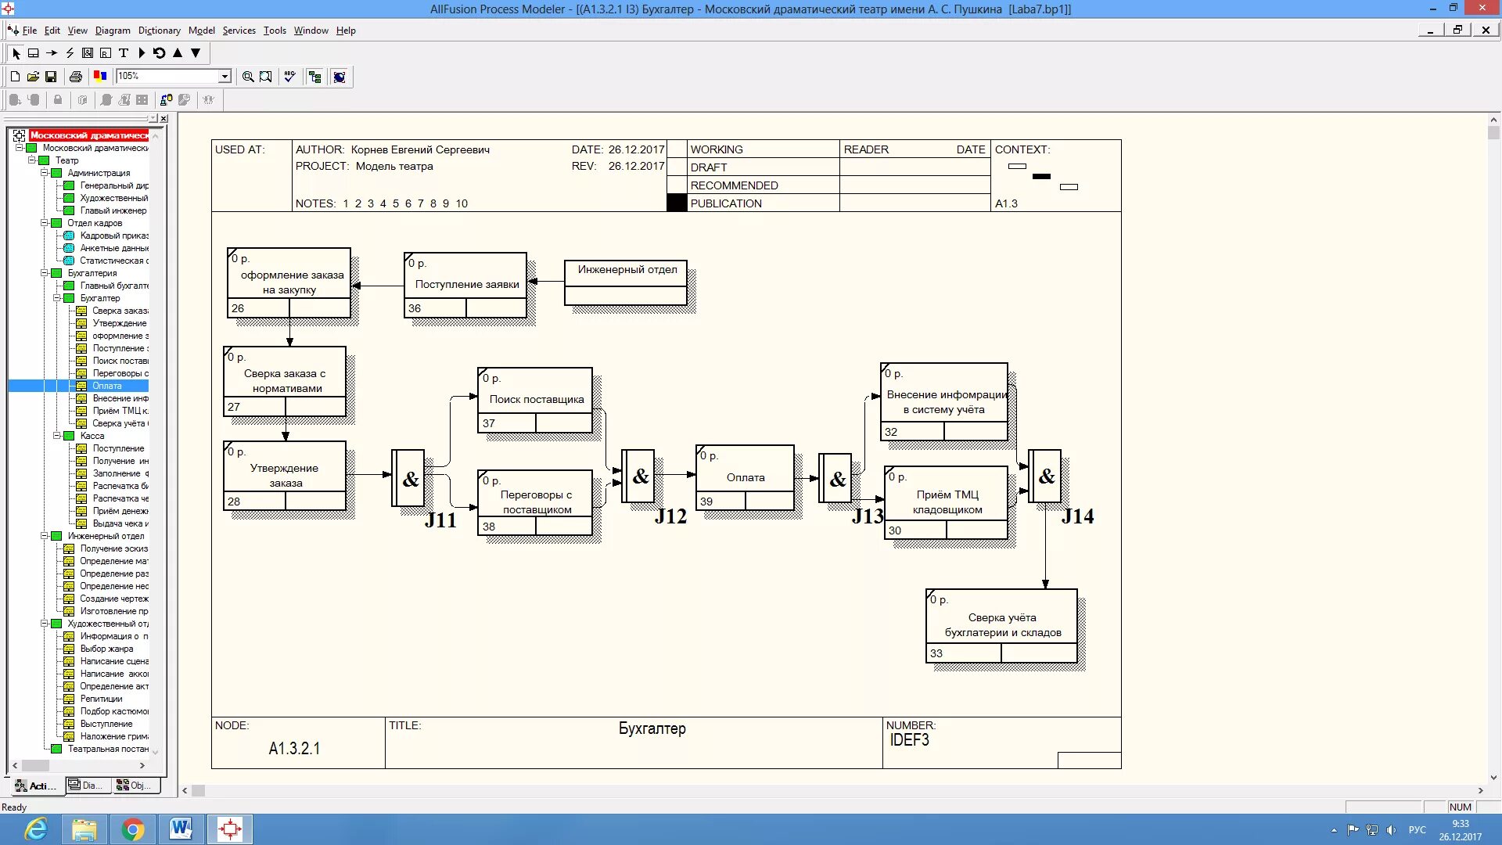Select the Arrow tool in toolbox

[52, 53]
